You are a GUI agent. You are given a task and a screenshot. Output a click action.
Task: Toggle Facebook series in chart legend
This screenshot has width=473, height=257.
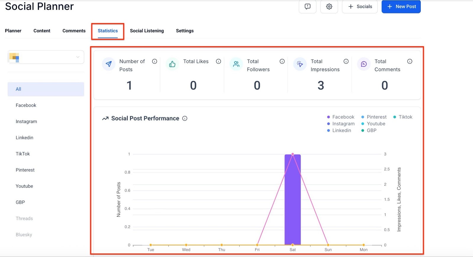(341, 117)
